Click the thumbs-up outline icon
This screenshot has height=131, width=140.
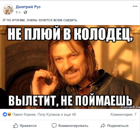[x=16, y=126]
